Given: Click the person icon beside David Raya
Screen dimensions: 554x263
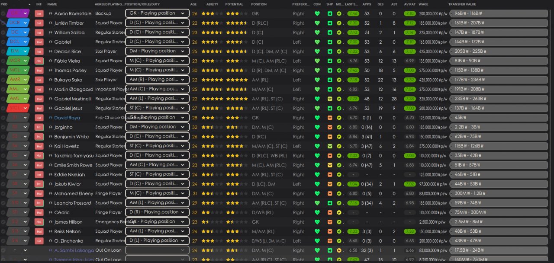Looking at the screenshot, I should click(51, 118).
